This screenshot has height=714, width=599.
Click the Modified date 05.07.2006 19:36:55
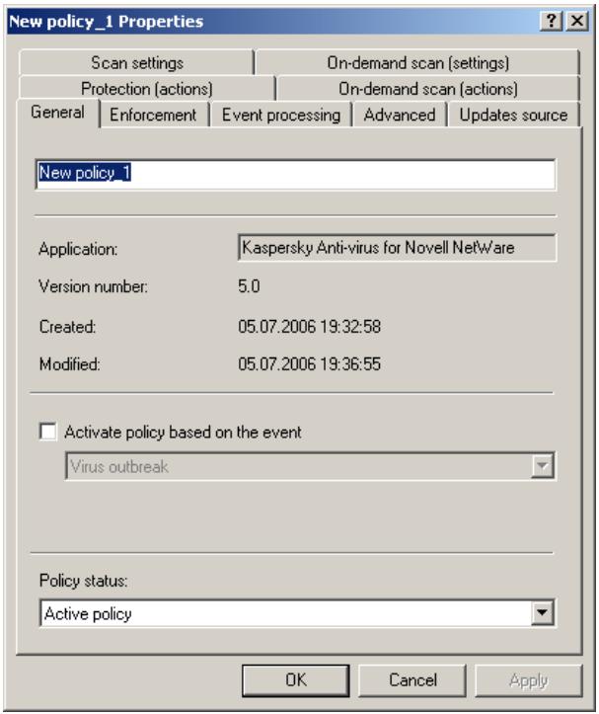pyautogui.click(x=310, y=363)
